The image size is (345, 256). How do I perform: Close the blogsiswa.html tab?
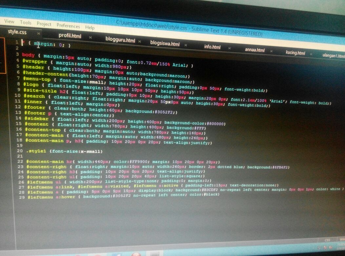(186, 45)
